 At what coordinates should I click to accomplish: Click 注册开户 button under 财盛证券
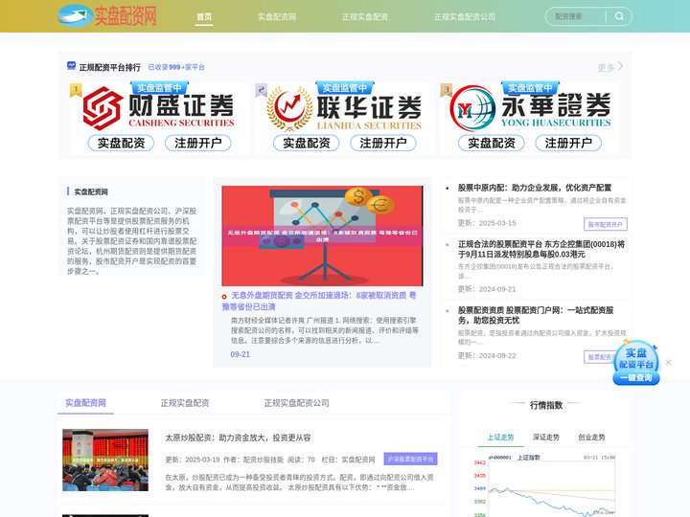[198, 143]
